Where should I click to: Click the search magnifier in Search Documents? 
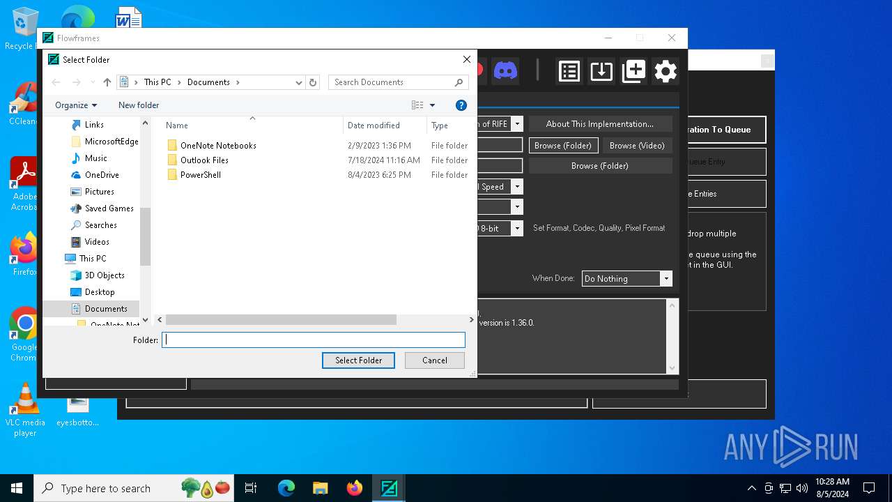pyautogui.click(x=459, y=82)
